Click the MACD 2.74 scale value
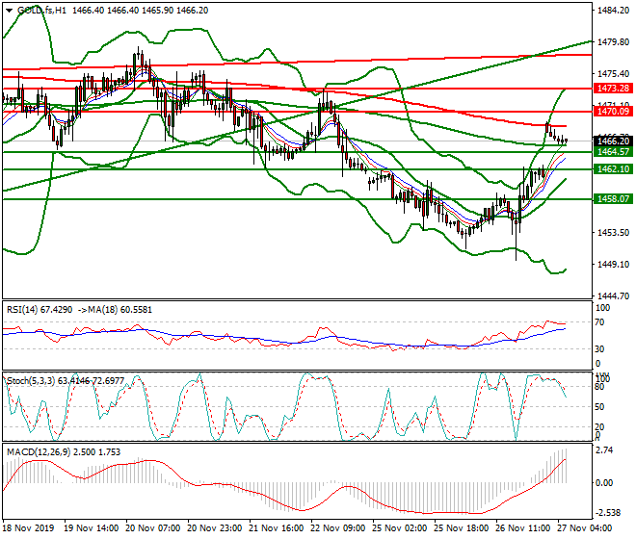Image resolution: width=636 pixels, height=539 pixels. [x=604, y=450]
